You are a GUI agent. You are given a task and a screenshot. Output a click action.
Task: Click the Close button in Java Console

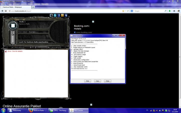point(107,81)
